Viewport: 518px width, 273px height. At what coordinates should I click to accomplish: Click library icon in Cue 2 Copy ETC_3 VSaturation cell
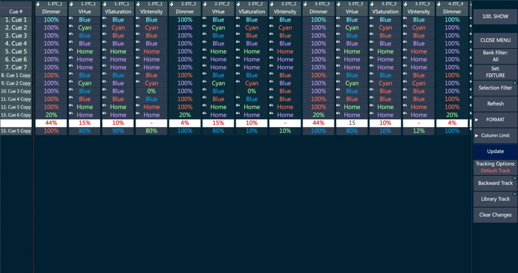pos(372,81)
